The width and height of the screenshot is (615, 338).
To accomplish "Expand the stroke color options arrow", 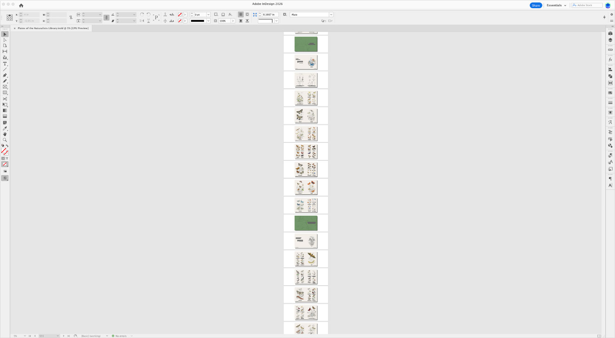I will click(185, 21).
